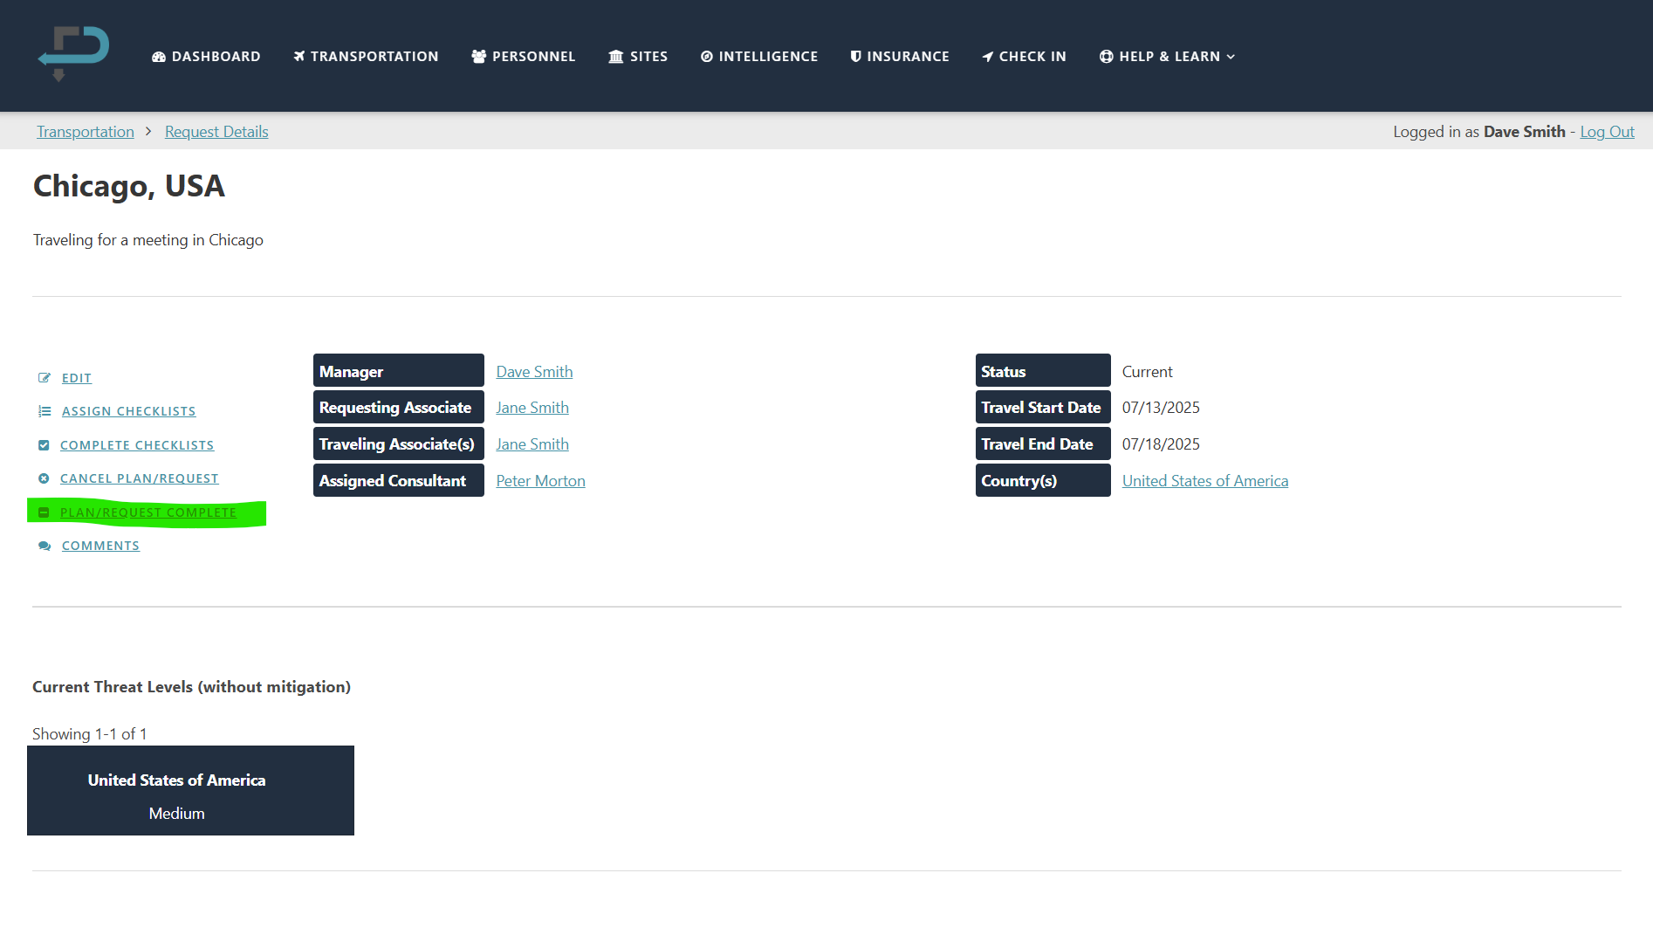Navigate to Intelligence

(x=759, y=57)
